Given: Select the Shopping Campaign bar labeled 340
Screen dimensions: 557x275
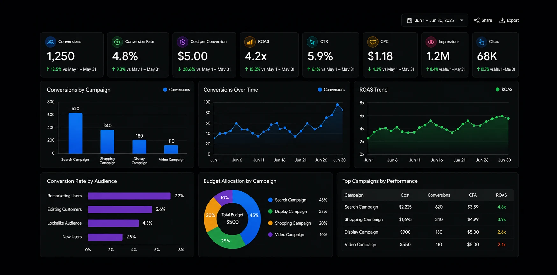Looking at the screenshot, I should pyautogui.click(x=107, y=142).
